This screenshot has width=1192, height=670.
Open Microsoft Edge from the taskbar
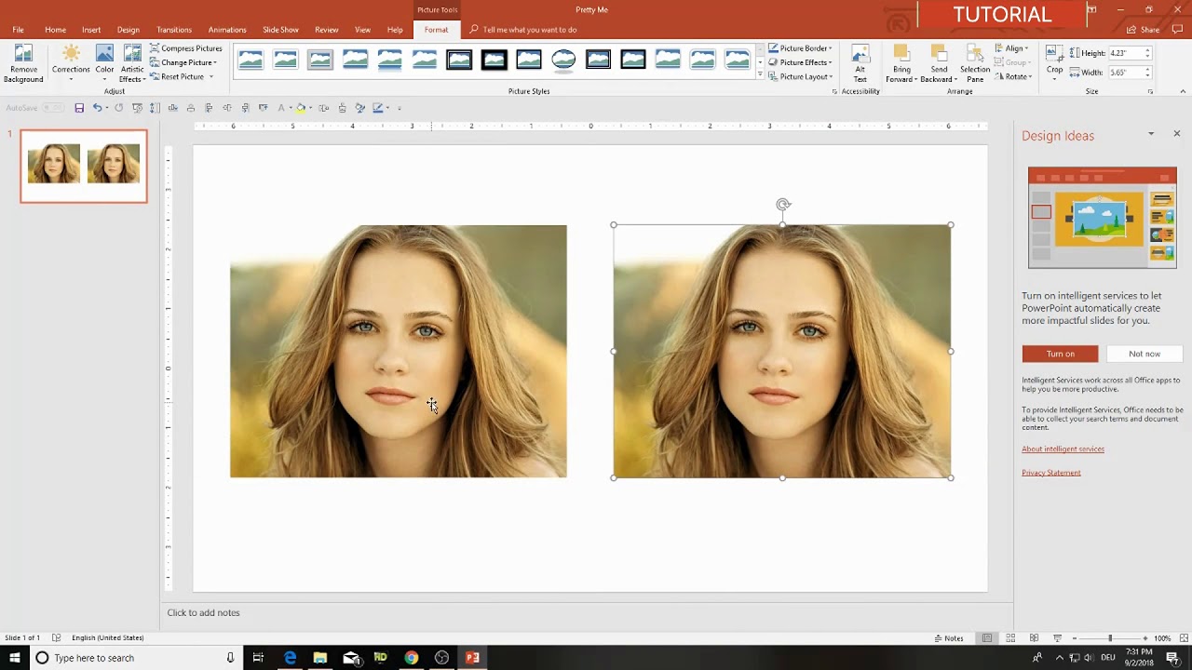pyautogui.click(x=291, y=658)
